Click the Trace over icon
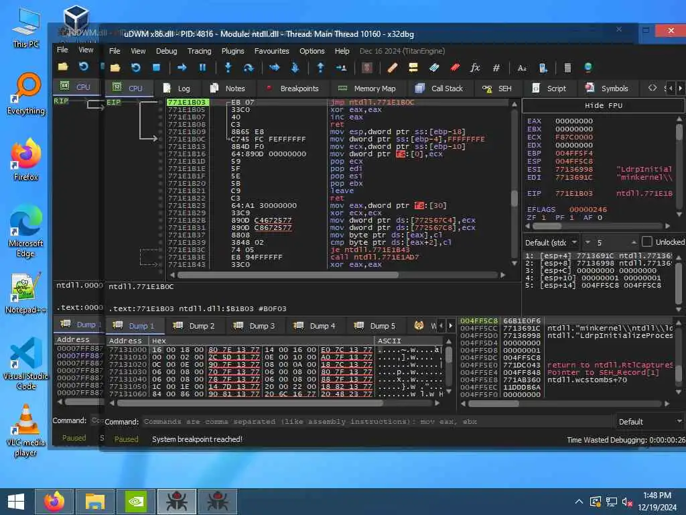Image resolution: width=686 pixels, height=515 pixels. [295, 68]
